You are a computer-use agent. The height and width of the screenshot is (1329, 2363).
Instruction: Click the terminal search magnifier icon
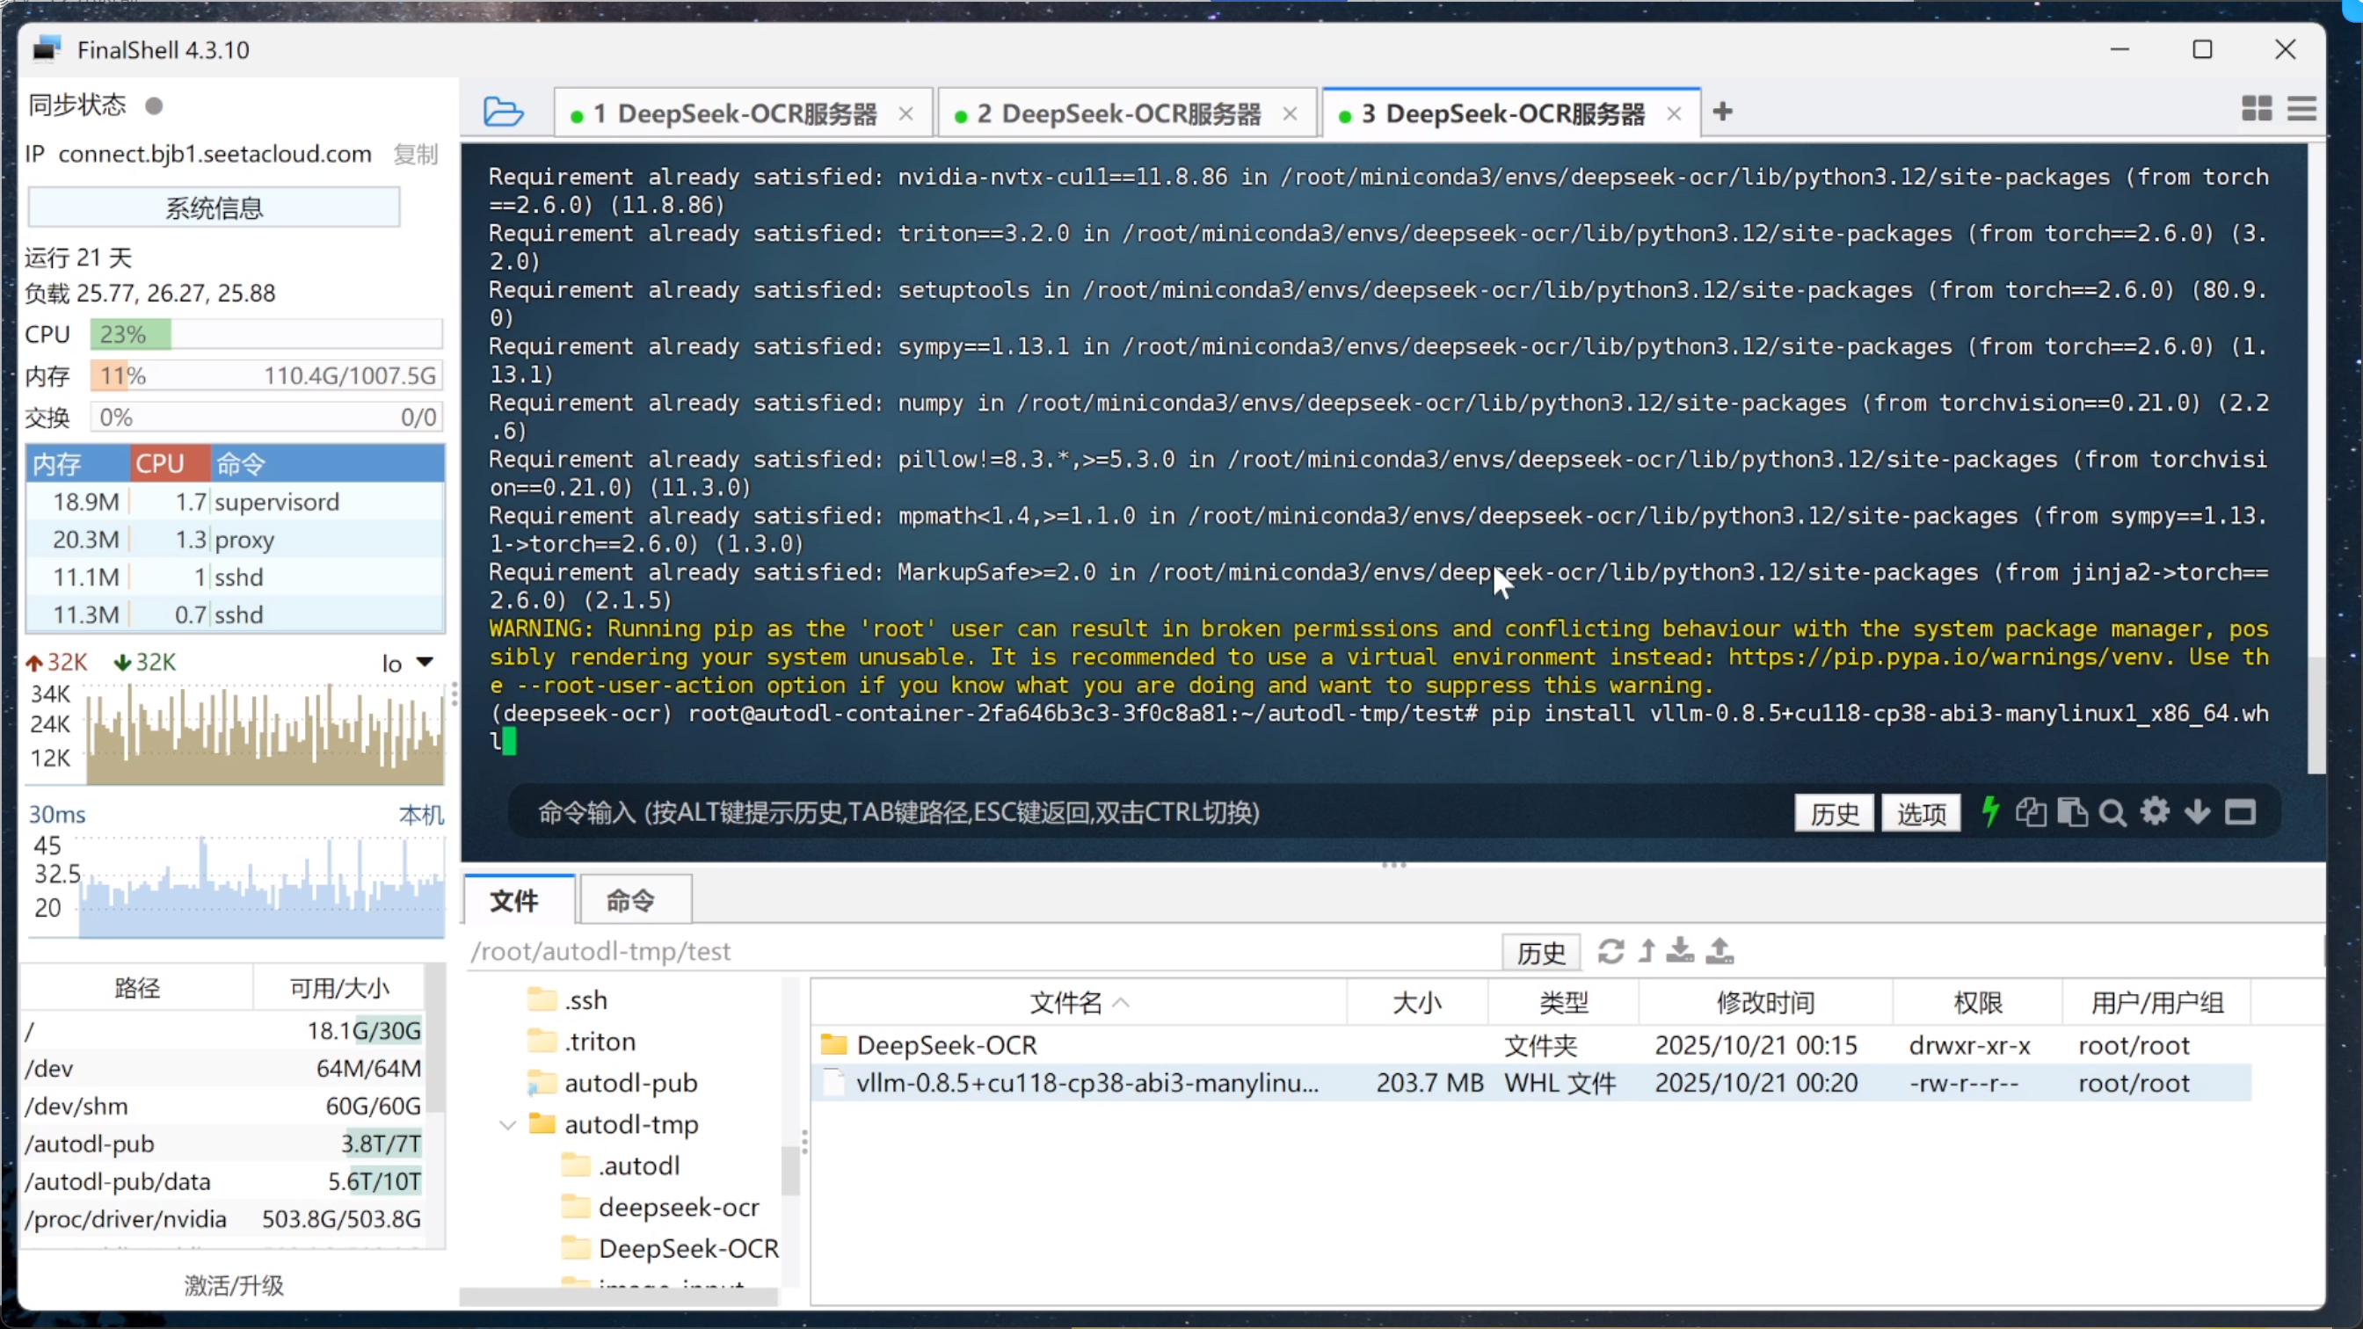pos(2112,813)
